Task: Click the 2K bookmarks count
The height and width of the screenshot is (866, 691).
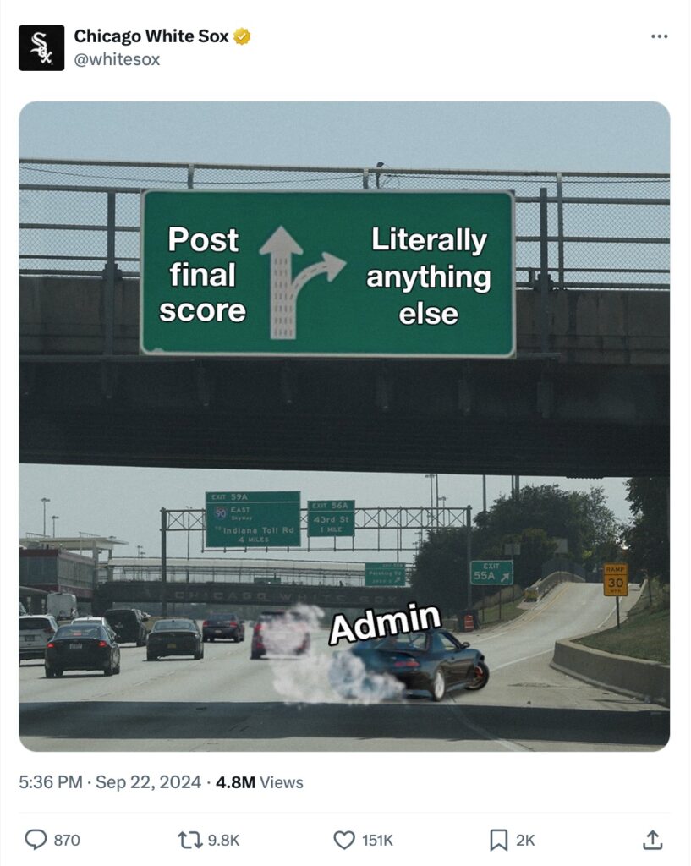Action: coord(525,840)
